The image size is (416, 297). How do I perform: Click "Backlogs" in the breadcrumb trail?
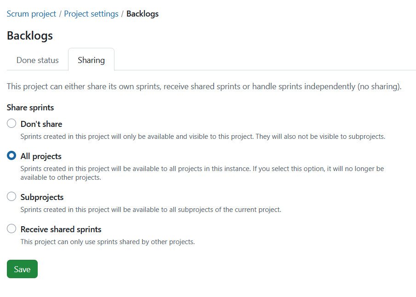142,13
